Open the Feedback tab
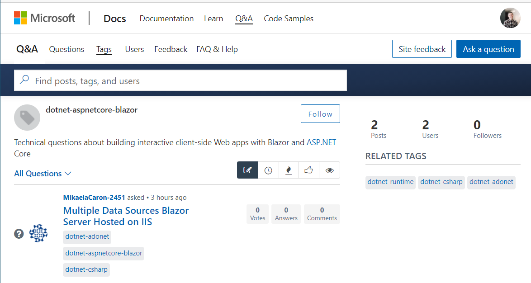 coord(171,49)
